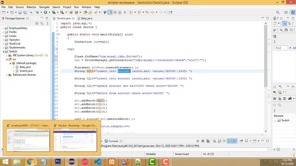296x166 pixels.
Task: Click the Pin Console icon
Action: [241, 141]
